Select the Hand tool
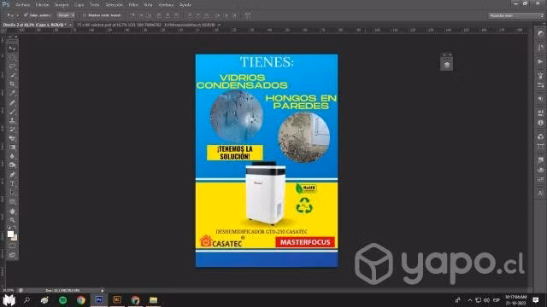The width and height of the screenshot is (547, 307). pos(12,211)
